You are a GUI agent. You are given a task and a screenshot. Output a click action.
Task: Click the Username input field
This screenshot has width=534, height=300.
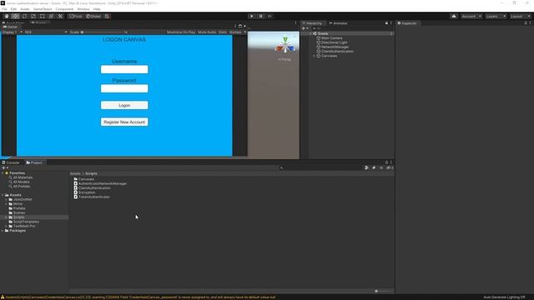(x=124, y=69)
